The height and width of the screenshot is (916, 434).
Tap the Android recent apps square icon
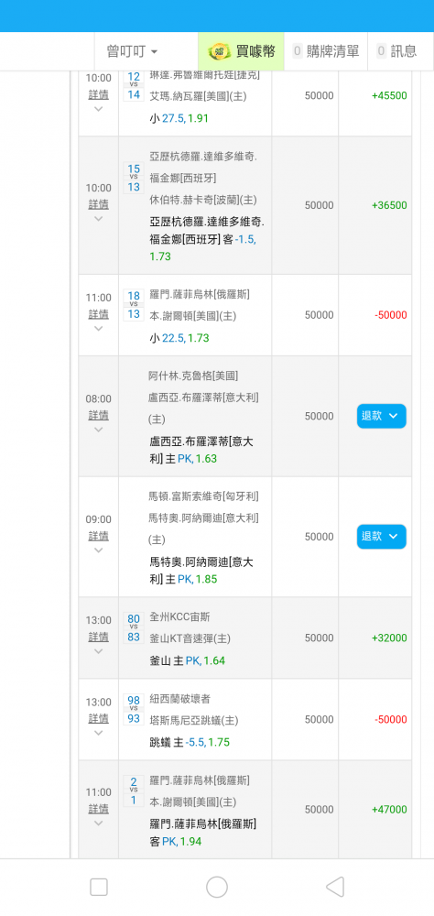coord(99,887)
